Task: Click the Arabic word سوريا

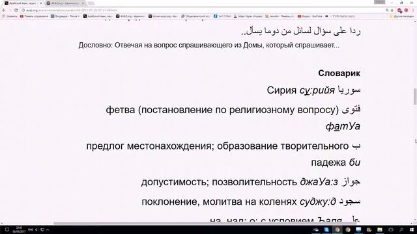Action: tap(349, 90)
